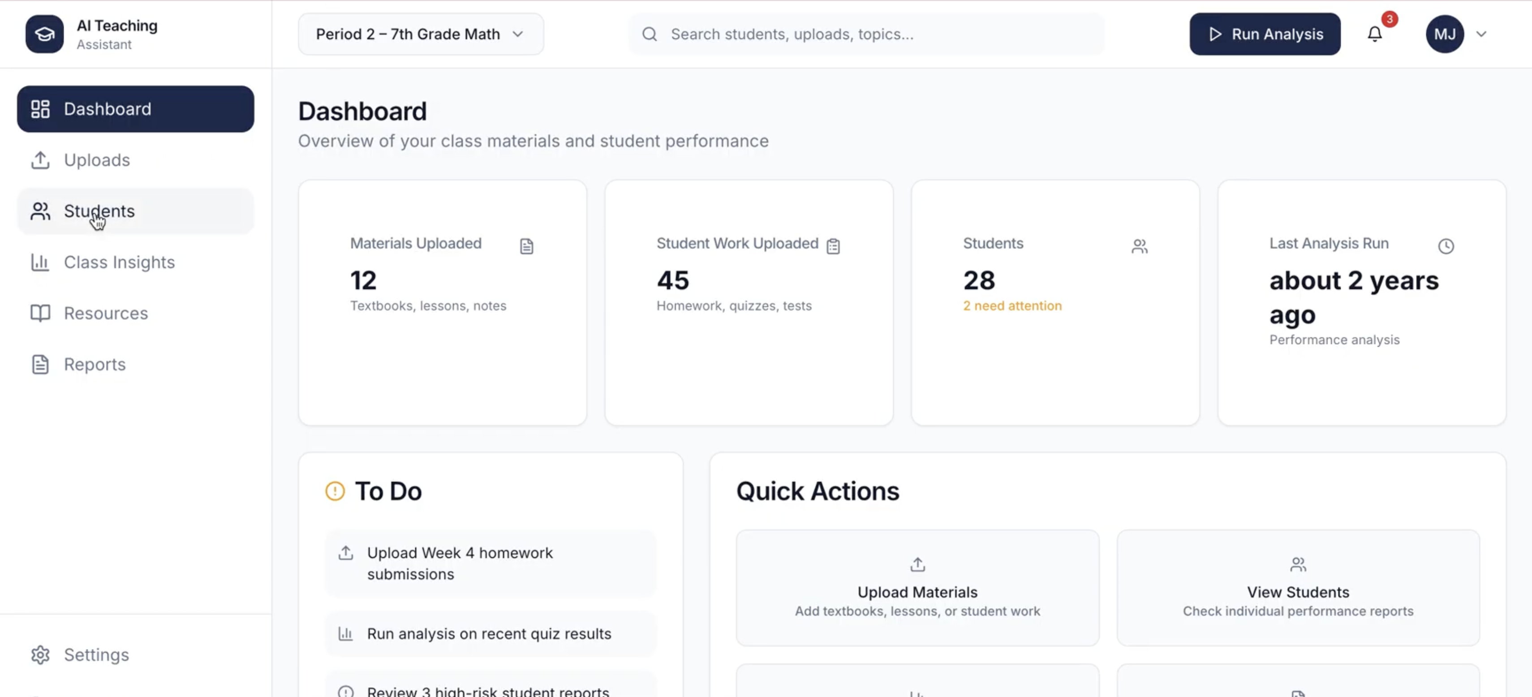The width and height of the screenshot is (1532, 697).
Task: Click the clock icon on Last Analysis Run
Action: click(1446, 245)
